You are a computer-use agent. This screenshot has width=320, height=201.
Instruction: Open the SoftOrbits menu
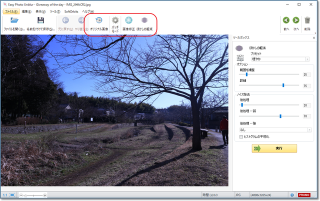tap(71, 11)
